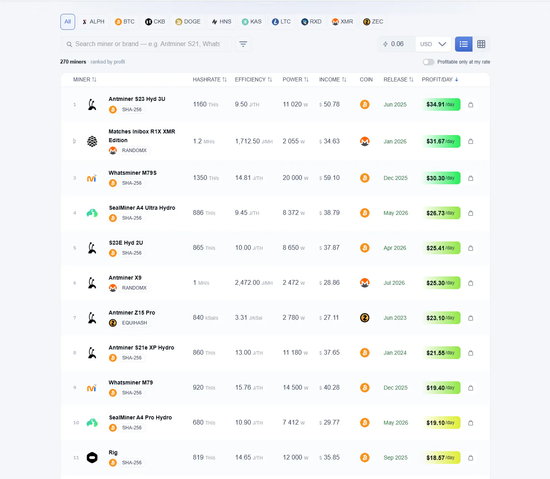Filter miners by ALPH coin

[93, 22]
